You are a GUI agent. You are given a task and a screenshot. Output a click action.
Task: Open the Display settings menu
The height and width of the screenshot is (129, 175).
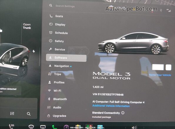point(57,24)
